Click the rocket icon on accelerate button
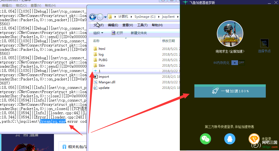This screenshot has height=151, width=279. coord(215,91)
